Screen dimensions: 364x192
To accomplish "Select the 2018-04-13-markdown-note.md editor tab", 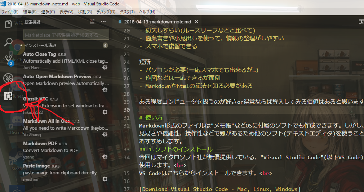I will 157,22.
